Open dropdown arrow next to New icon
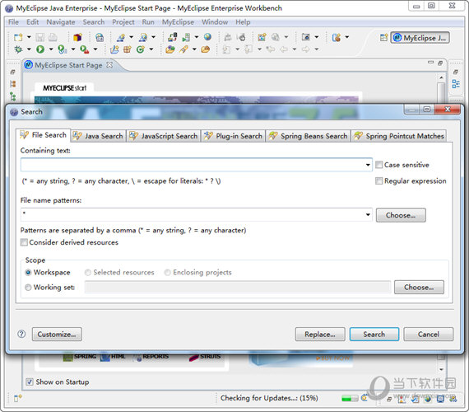Screen dimensions: 469x412 (29, 37)
